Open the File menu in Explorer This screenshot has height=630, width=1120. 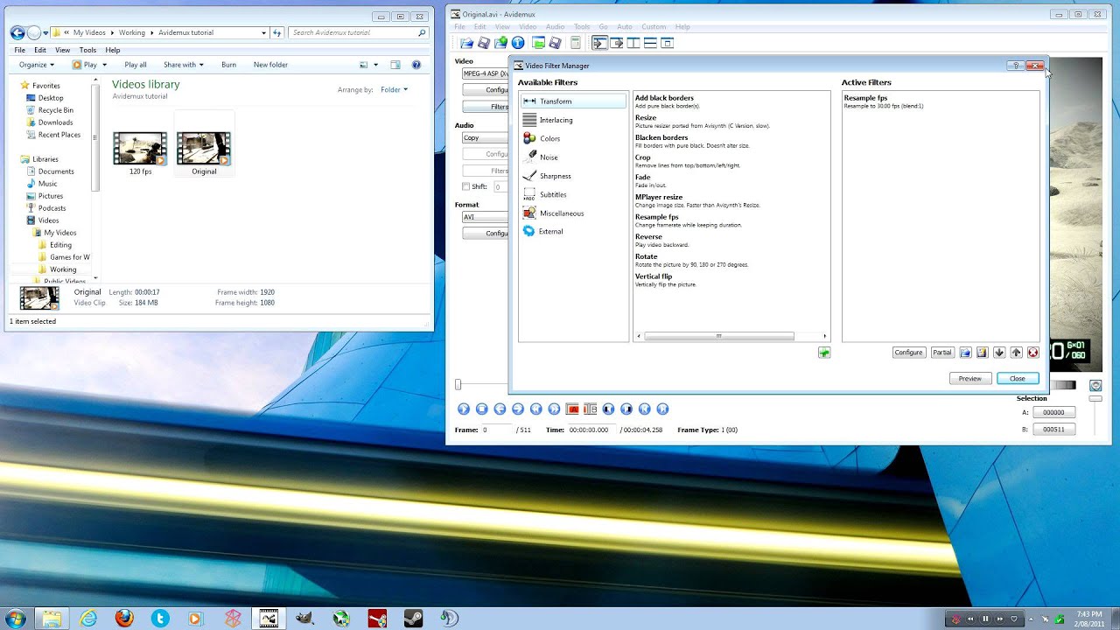point(19,50)
